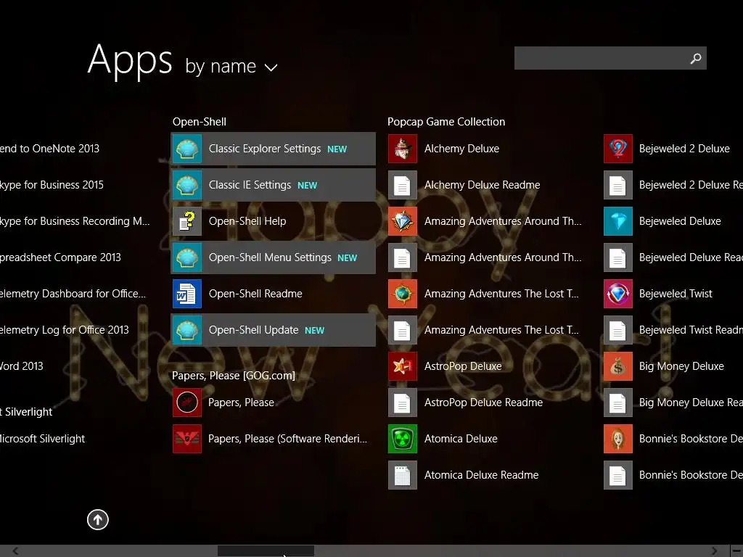Open Big Money Deluxe Readme document icon
Screen dimensions: 743x557
tap(618, 403)
